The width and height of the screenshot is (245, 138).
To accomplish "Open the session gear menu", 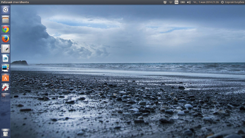I will click(x=222, y=2).
